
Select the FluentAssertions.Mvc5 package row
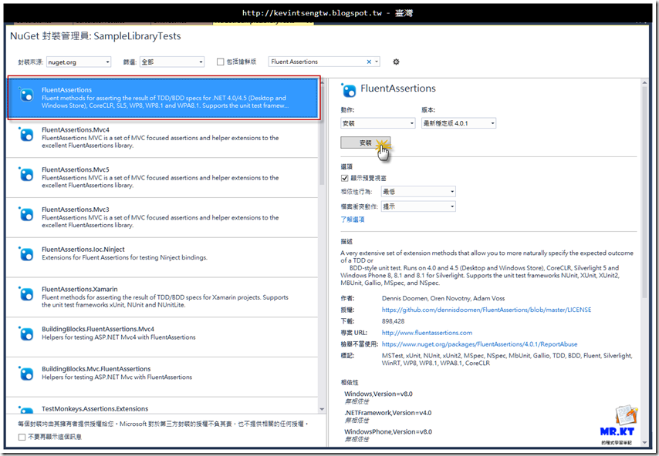162,178
